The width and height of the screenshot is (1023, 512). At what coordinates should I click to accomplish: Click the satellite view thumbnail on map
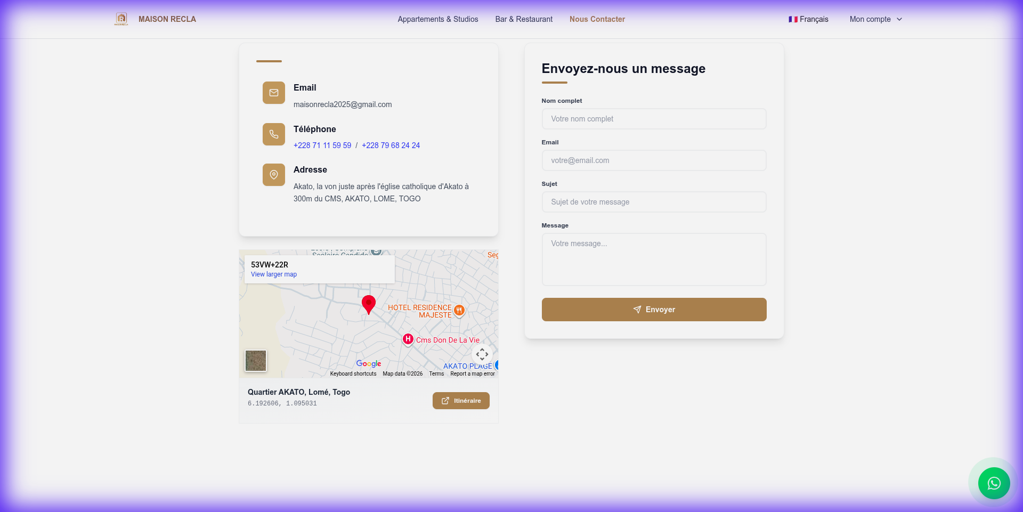[x=256, y=361]
